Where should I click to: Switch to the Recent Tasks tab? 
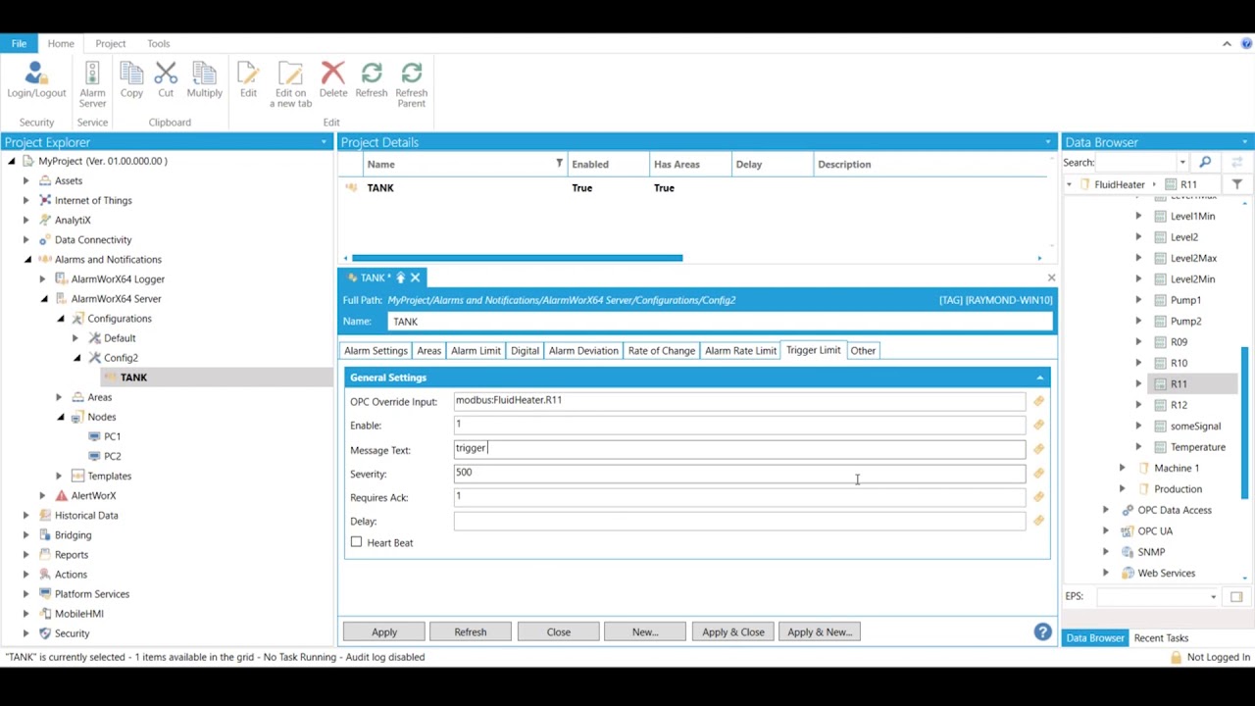[1161, 637]
